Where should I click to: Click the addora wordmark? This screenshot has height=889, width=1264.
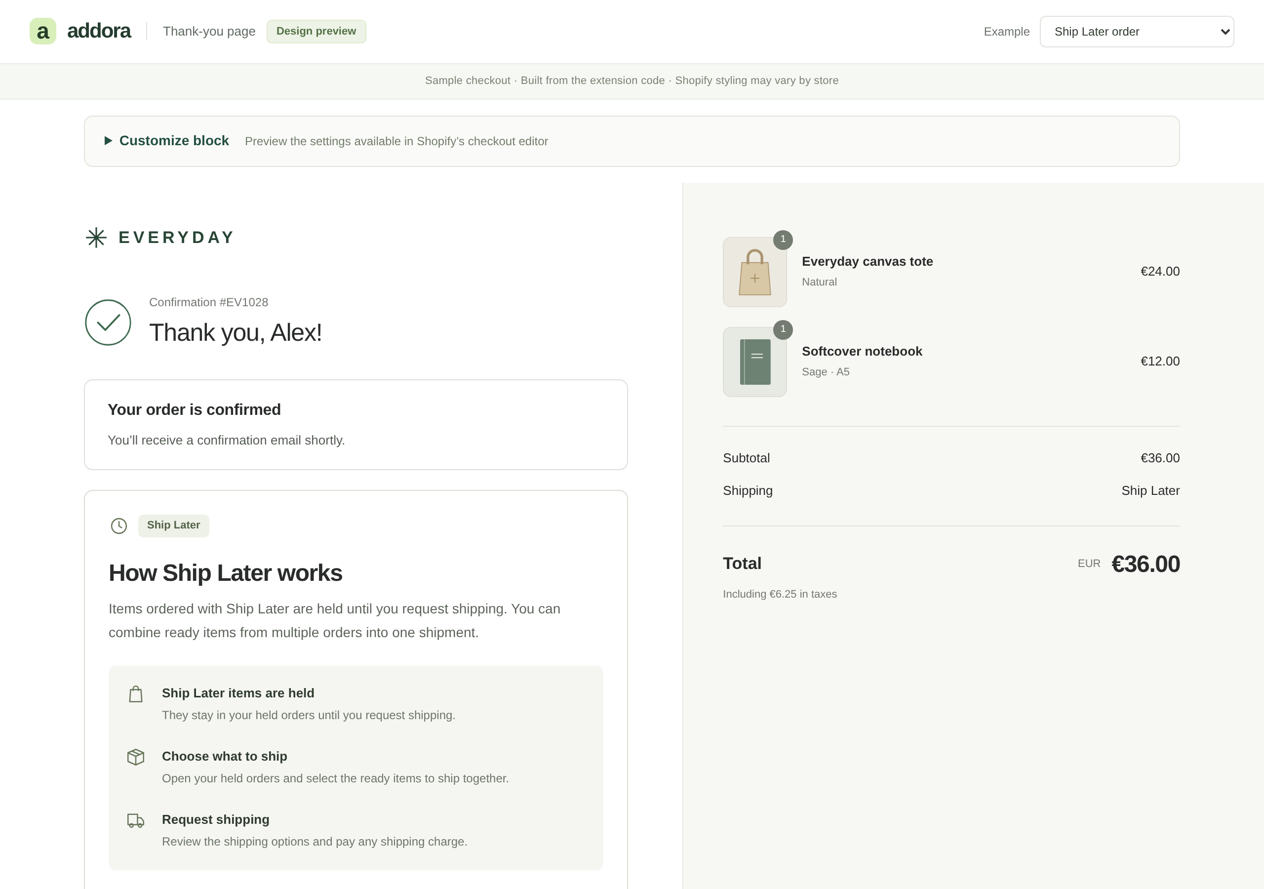pyautogui.click(x=99, y=31)
